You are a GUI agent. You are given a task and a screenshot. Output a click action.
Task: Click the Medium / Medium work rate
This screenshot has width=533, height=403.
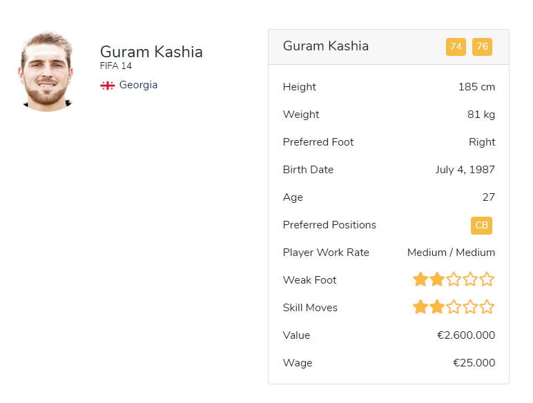tap(451, 253)
